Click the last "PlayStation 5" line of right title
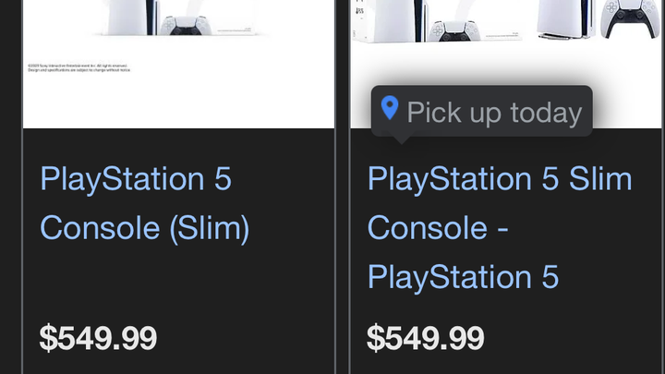Screen dimensions: 665x374 point(463,276)
